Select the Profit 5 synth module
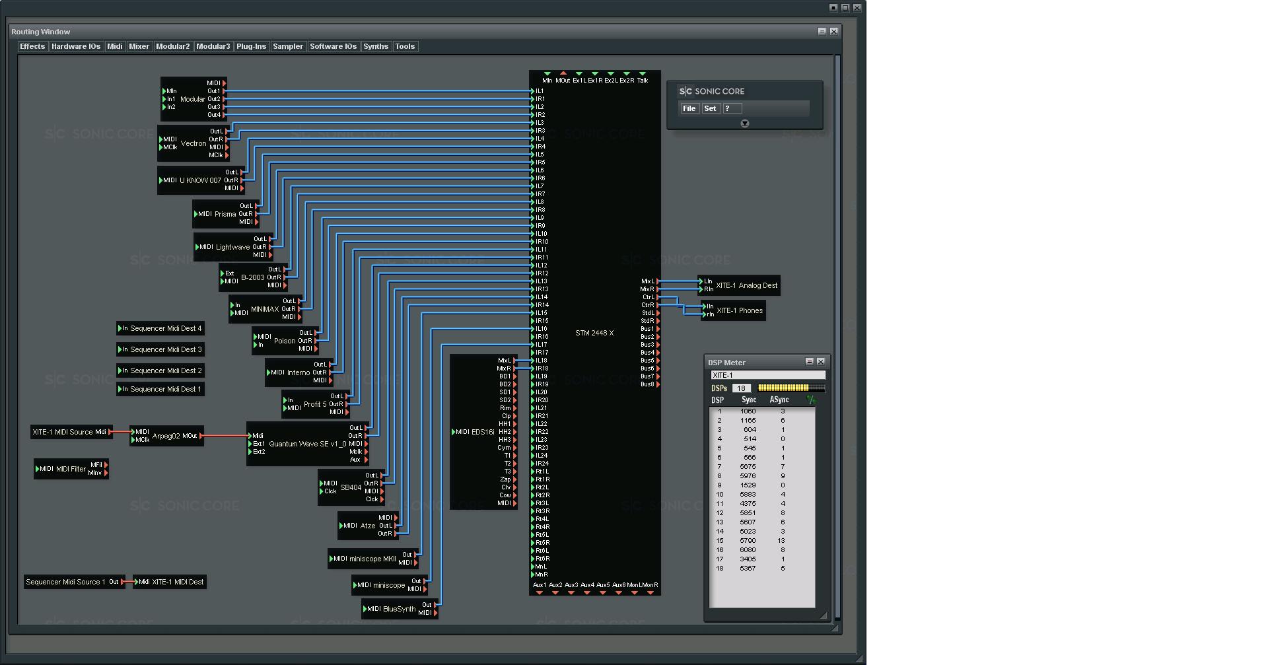 point(315,404)
